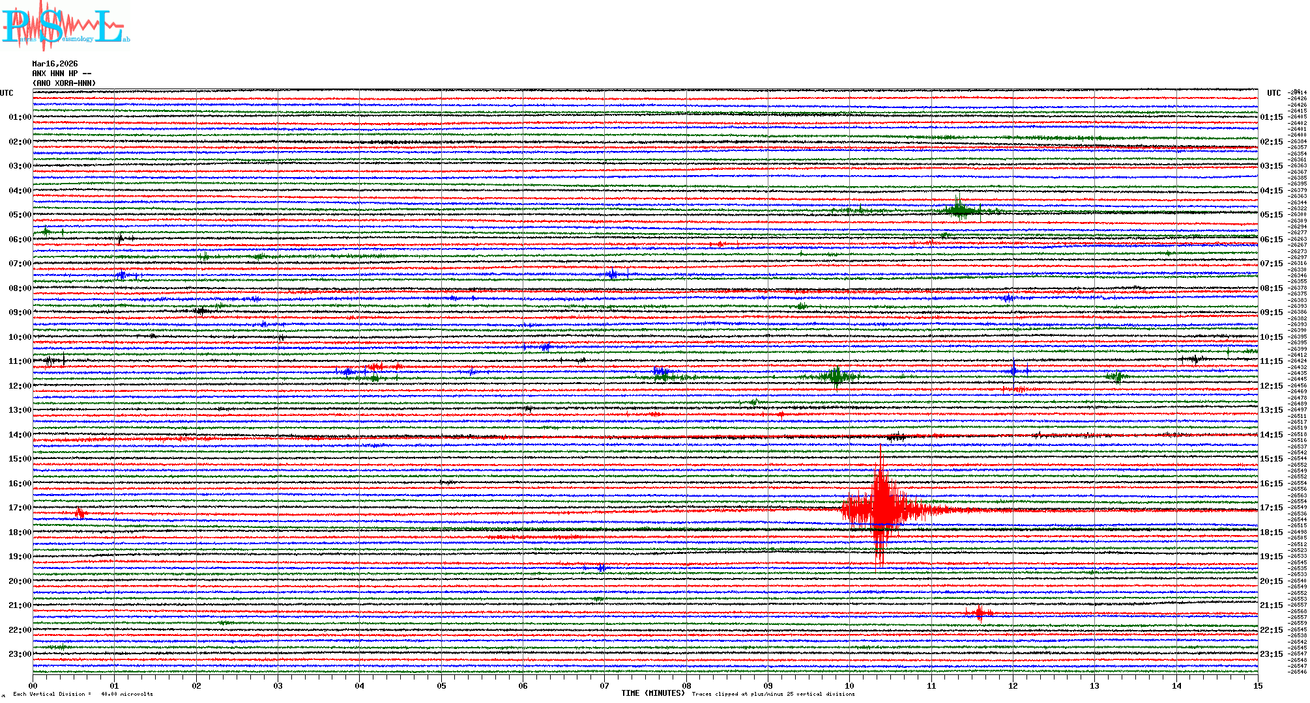Click the 23:15 time label on right
Screen dimensions: 1310x703
click(x=1271, y=654)
